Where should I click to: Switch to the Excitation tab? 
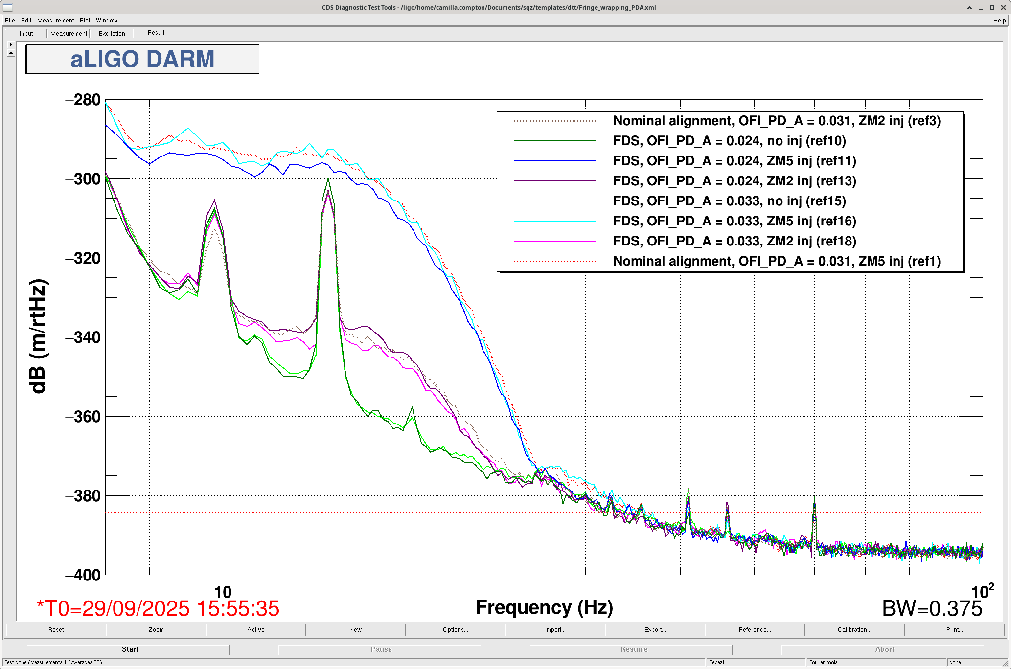pyautogui.click(x=112, y=34)
